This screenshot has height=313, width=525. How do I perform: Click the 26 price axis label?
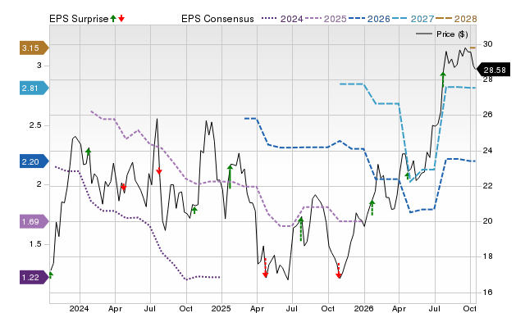[x=487, y=115]
